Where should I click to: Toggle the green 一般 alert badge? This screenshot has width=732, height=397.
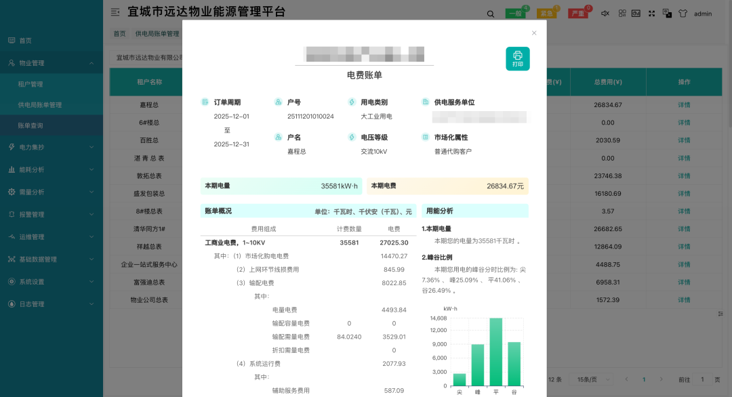click(516, 13)
